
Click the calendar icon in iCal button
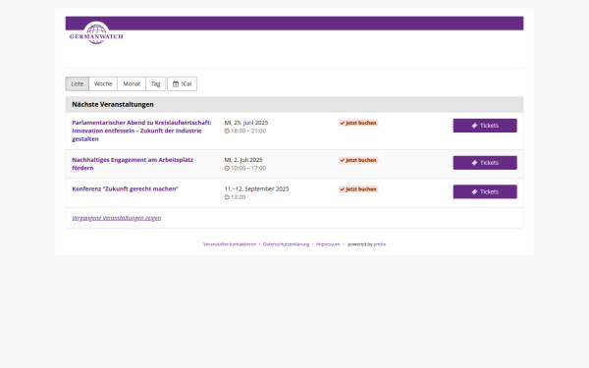pyautogui.click(x=176, y=84)
